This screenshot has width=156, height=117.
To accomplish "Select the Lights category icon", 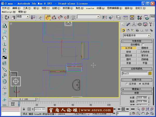I will 133,30.
